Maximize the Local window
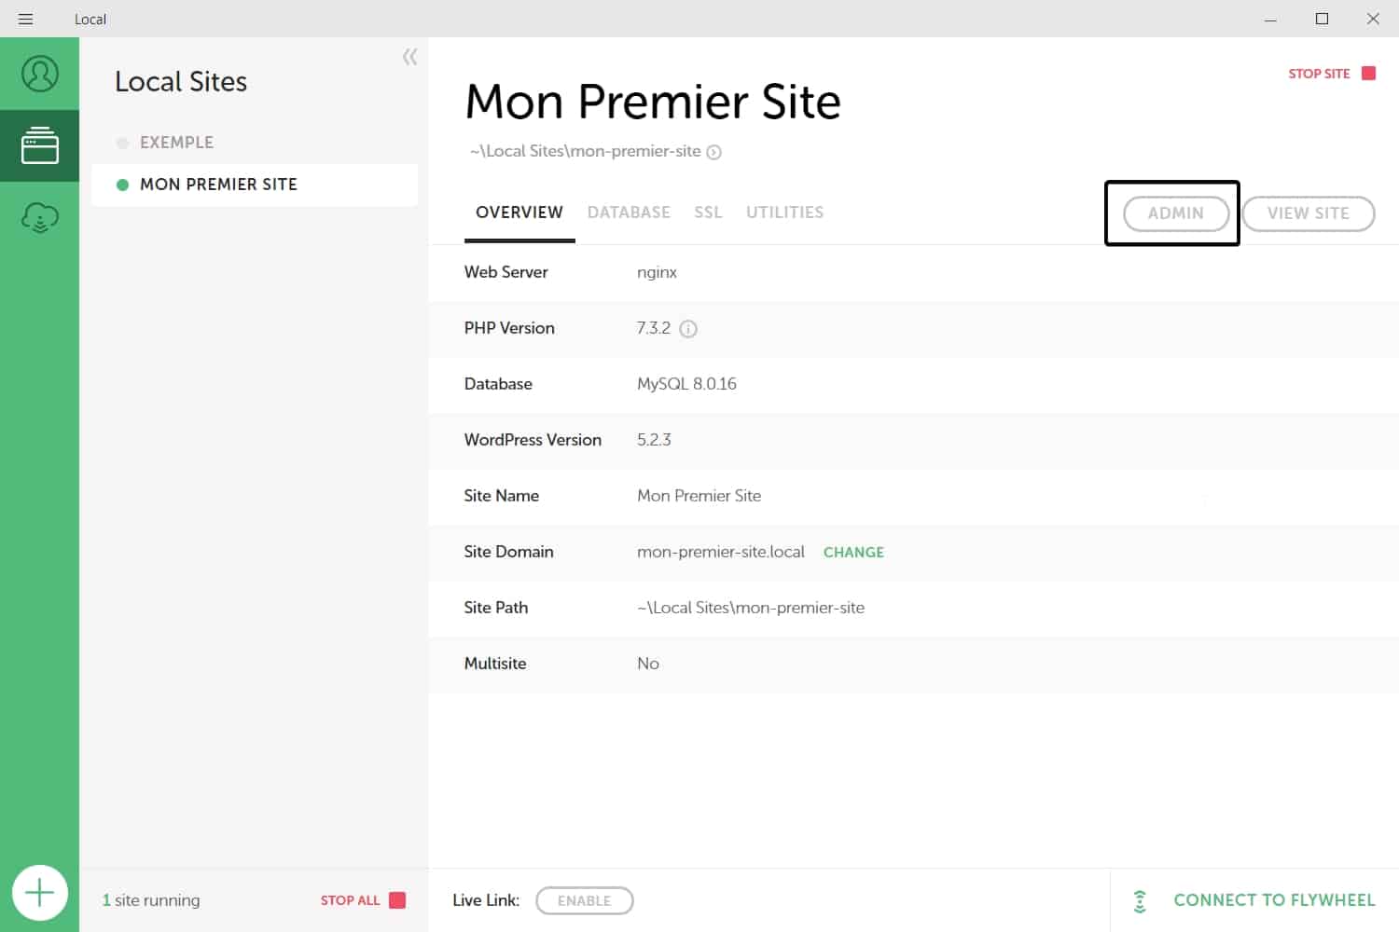This screenshot has height=932, width=1399. (1322, 19)
